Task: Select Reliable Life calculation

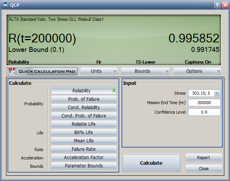Action: [x=84, y=124]
